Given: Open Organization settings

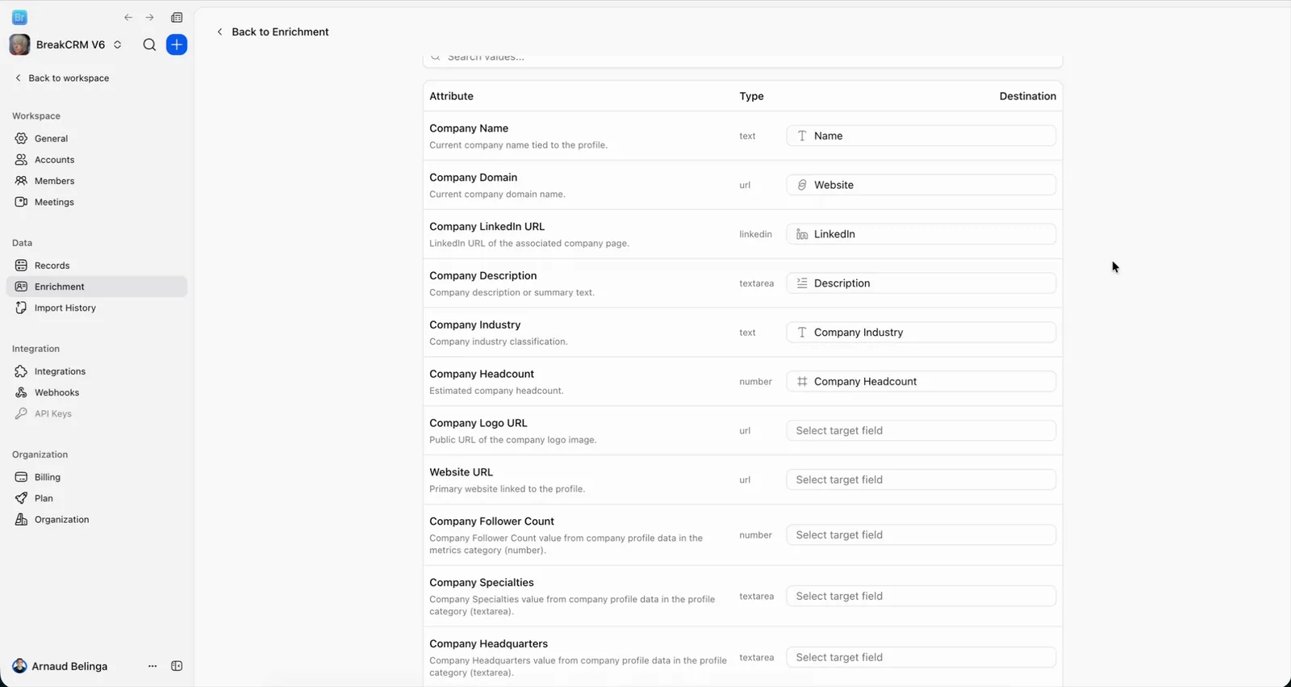Looking at the screenshot, I should 97,519.
